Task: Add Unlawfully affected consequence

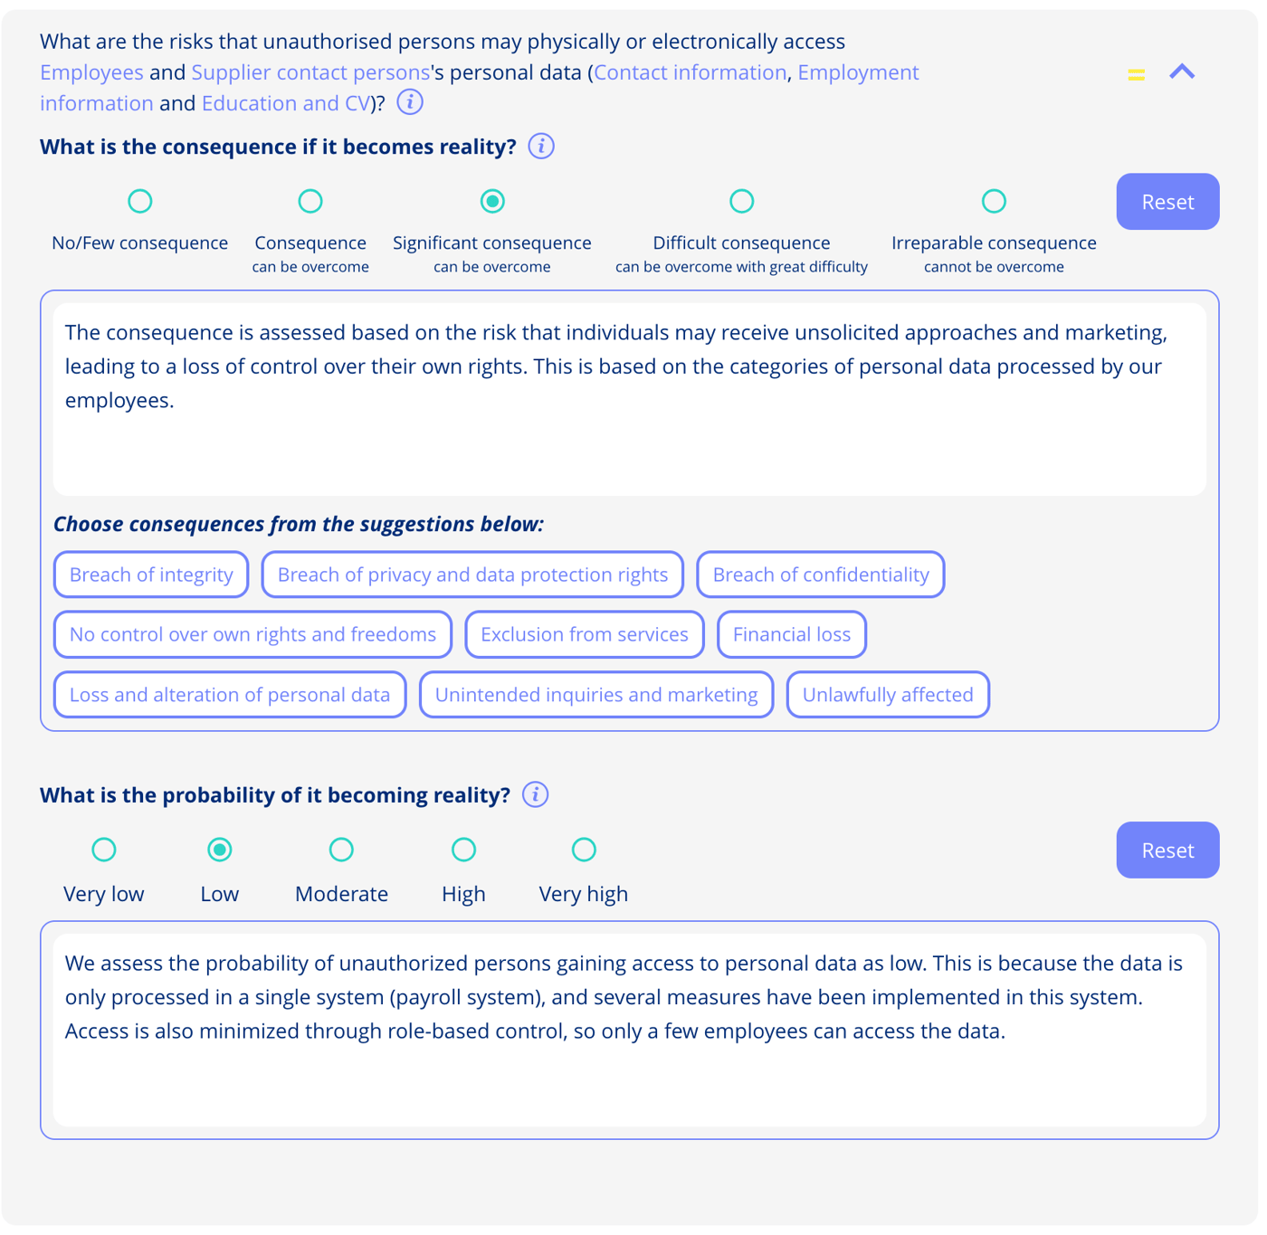Action: coord(888,694)
